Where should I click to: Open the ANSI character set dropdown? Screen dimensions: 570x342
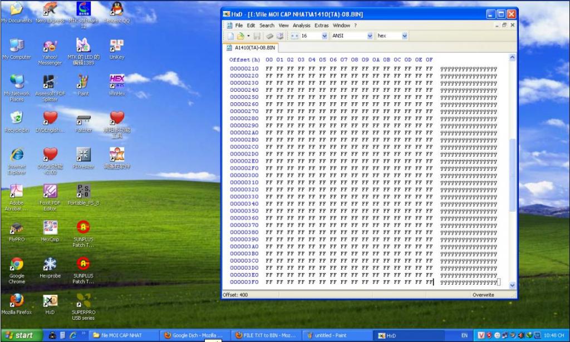(x=370, y=36)
